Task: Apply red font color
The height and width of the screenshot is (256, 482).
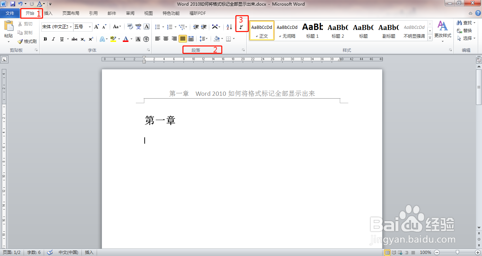Action: (126, 39)
